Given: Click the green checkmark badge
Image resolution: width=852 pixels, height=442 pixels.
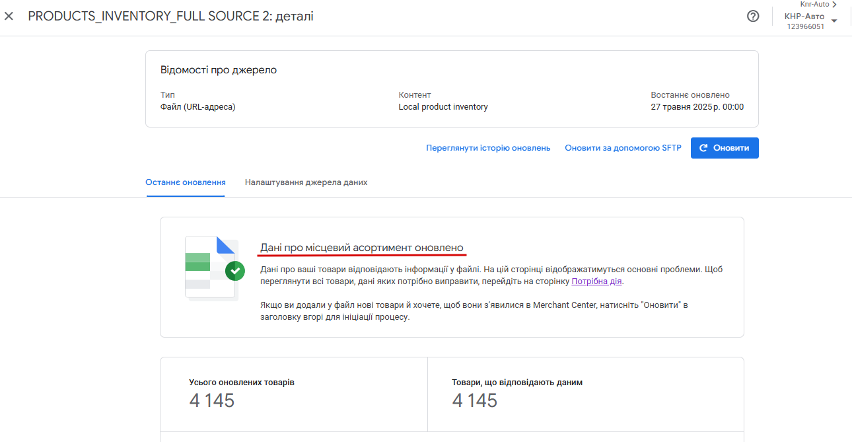Looking at the screenshot, I should (234, 270).
